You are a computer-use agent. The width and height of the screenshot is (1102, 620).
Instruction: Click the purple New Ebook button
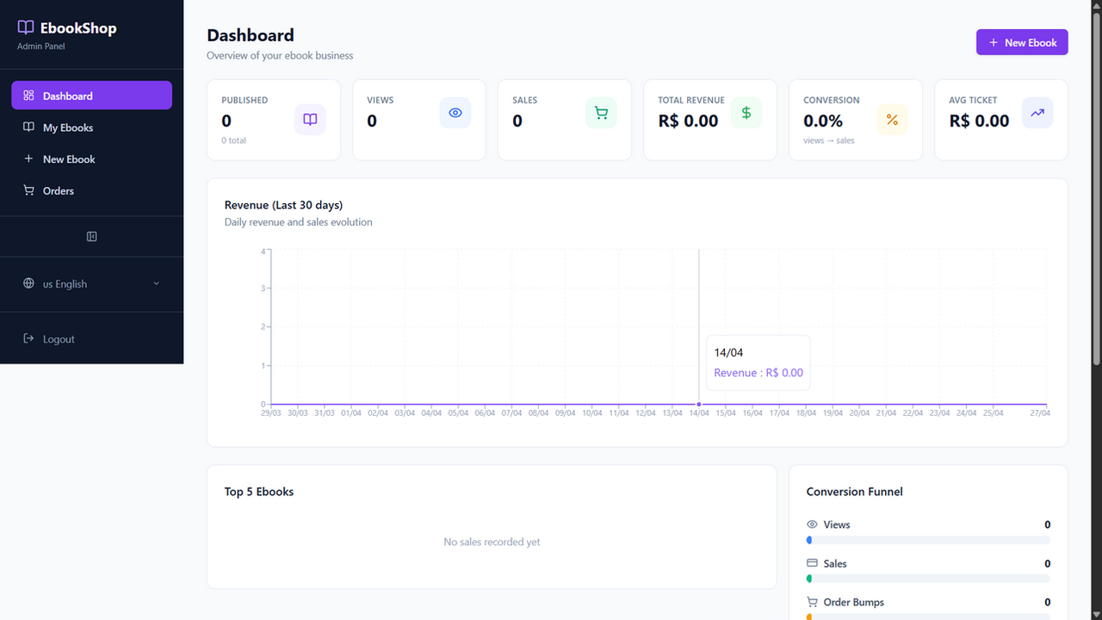[1022, 42]
